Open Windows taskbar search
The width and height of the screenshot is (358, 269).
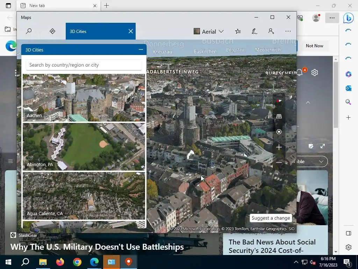[25, 262]
